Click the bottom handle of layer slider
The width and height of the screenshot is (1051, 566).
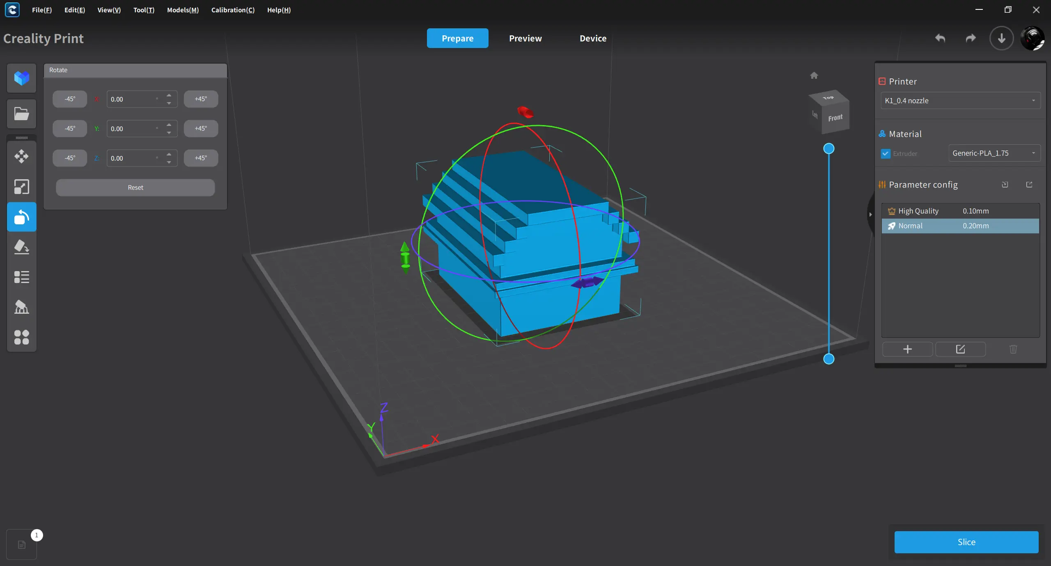tap(829, 359)
